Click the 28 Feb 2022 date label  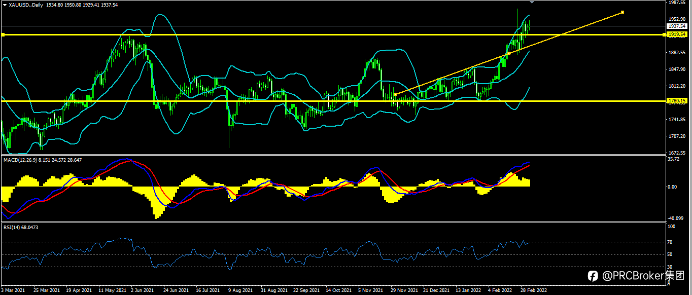(x=534, y=290)
